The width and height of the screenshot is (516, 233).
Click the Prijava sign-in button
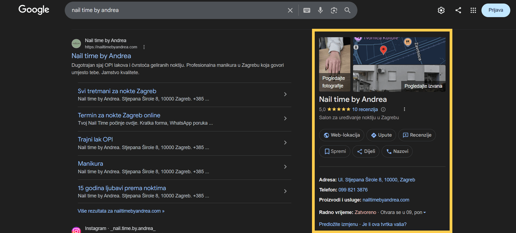coord(496,10)
